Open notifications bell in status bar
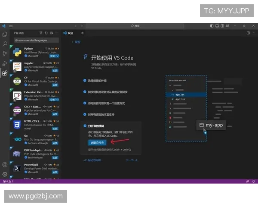 (x=254, y=181)
